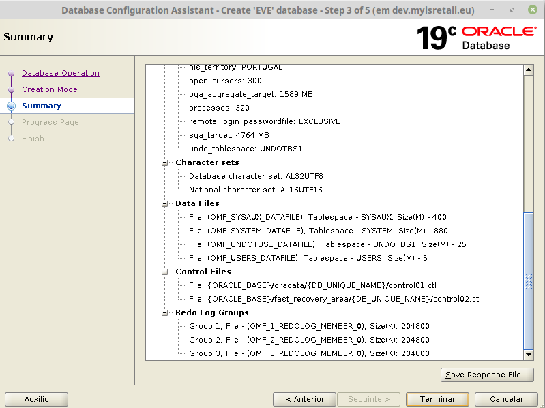Image resolution: width=545 pixels, height=408 pixels.
Task: Select the OMF_SYSAUX_DATAFILE file row
Action: (318, 217)
